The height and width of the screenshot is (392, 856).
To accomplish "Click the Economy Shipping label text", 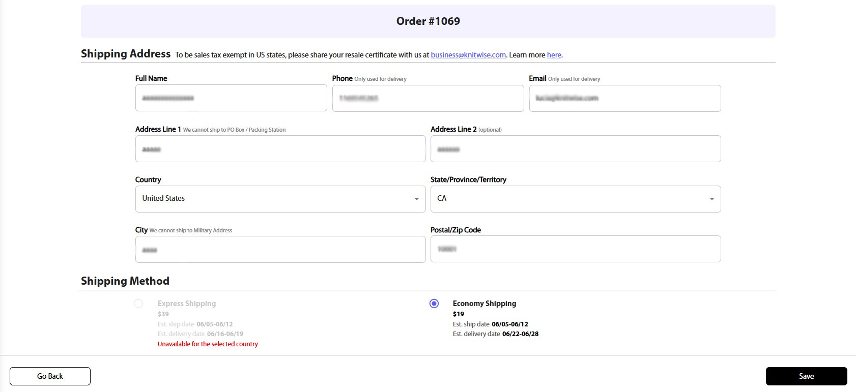I will pos(484,304).
